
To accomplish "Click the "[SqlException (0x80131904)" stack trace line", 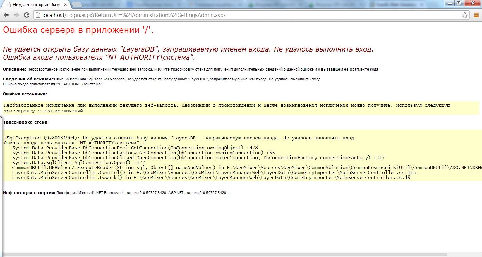I will [x=180, y=138].
